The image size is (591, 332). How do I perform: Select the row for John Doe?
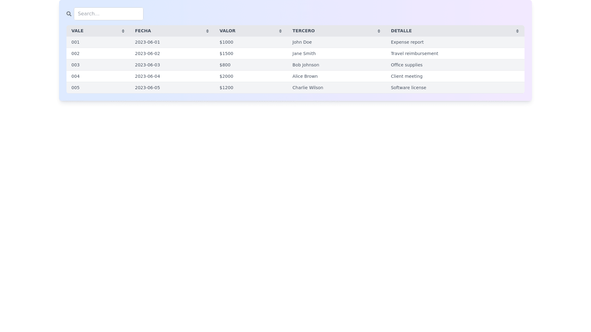(302, 42)
